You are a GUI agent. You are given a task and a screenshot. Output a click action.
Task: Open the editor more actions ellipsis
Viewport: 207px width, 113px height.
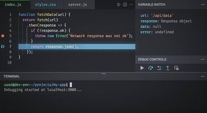(131, 5)
